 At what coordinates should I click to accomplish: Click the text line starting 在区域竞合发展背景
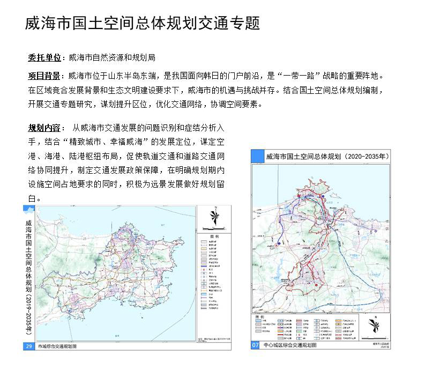206,90
